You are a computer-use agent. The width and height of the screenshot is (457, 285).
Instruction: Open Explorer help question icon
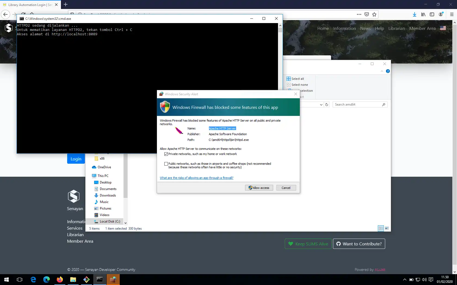click(x=388, y=71)
